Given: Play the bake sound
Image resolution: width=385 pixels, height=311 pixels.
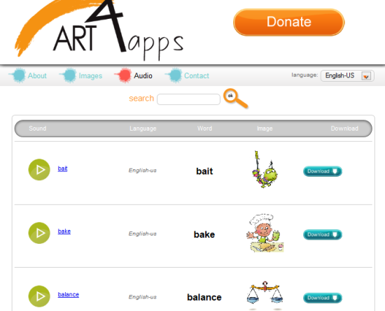Looking at the screenshot, I should pyautogui.click(x=39, y=233).
